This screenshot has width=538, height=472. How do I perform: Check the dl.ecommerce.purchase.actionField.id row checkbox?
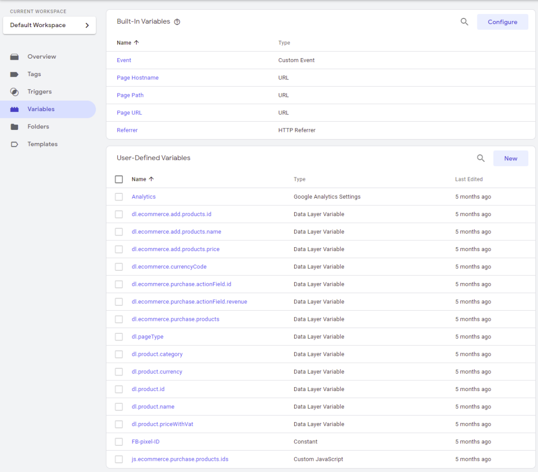pyautogui.click(x=119, y=284)
